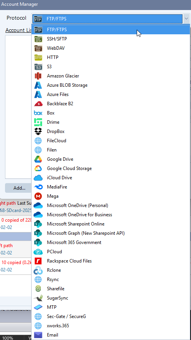Click the Google Drive triangle icon

click(38, 159)
